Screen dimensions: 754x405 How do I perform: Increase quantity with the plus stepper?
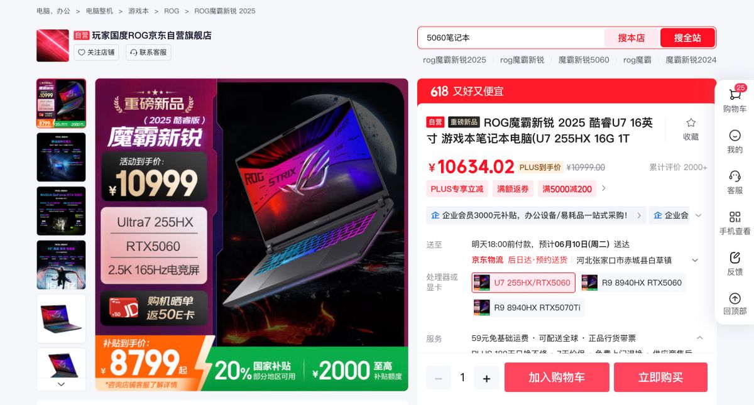click(x=486, y=378)
